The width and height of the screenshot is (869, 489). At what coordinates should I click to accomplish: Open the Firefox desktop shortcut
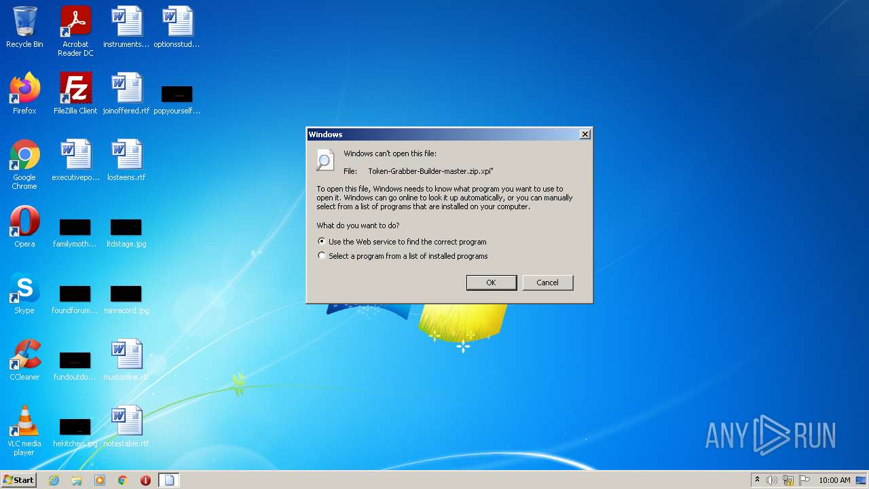(24, 94)
